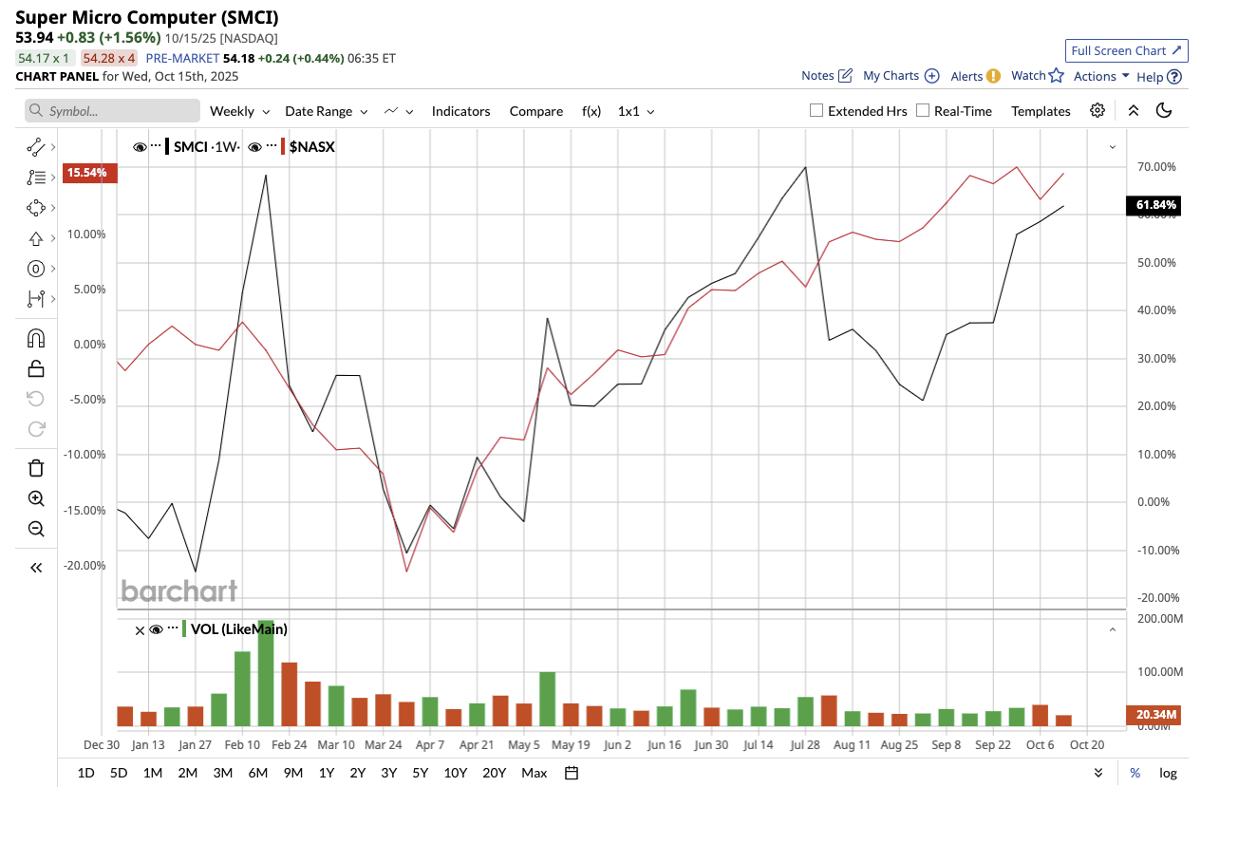Collapse the chart header with double chevron
The height and width of the screenshot is (843, 1257).
coord(1134,110)
